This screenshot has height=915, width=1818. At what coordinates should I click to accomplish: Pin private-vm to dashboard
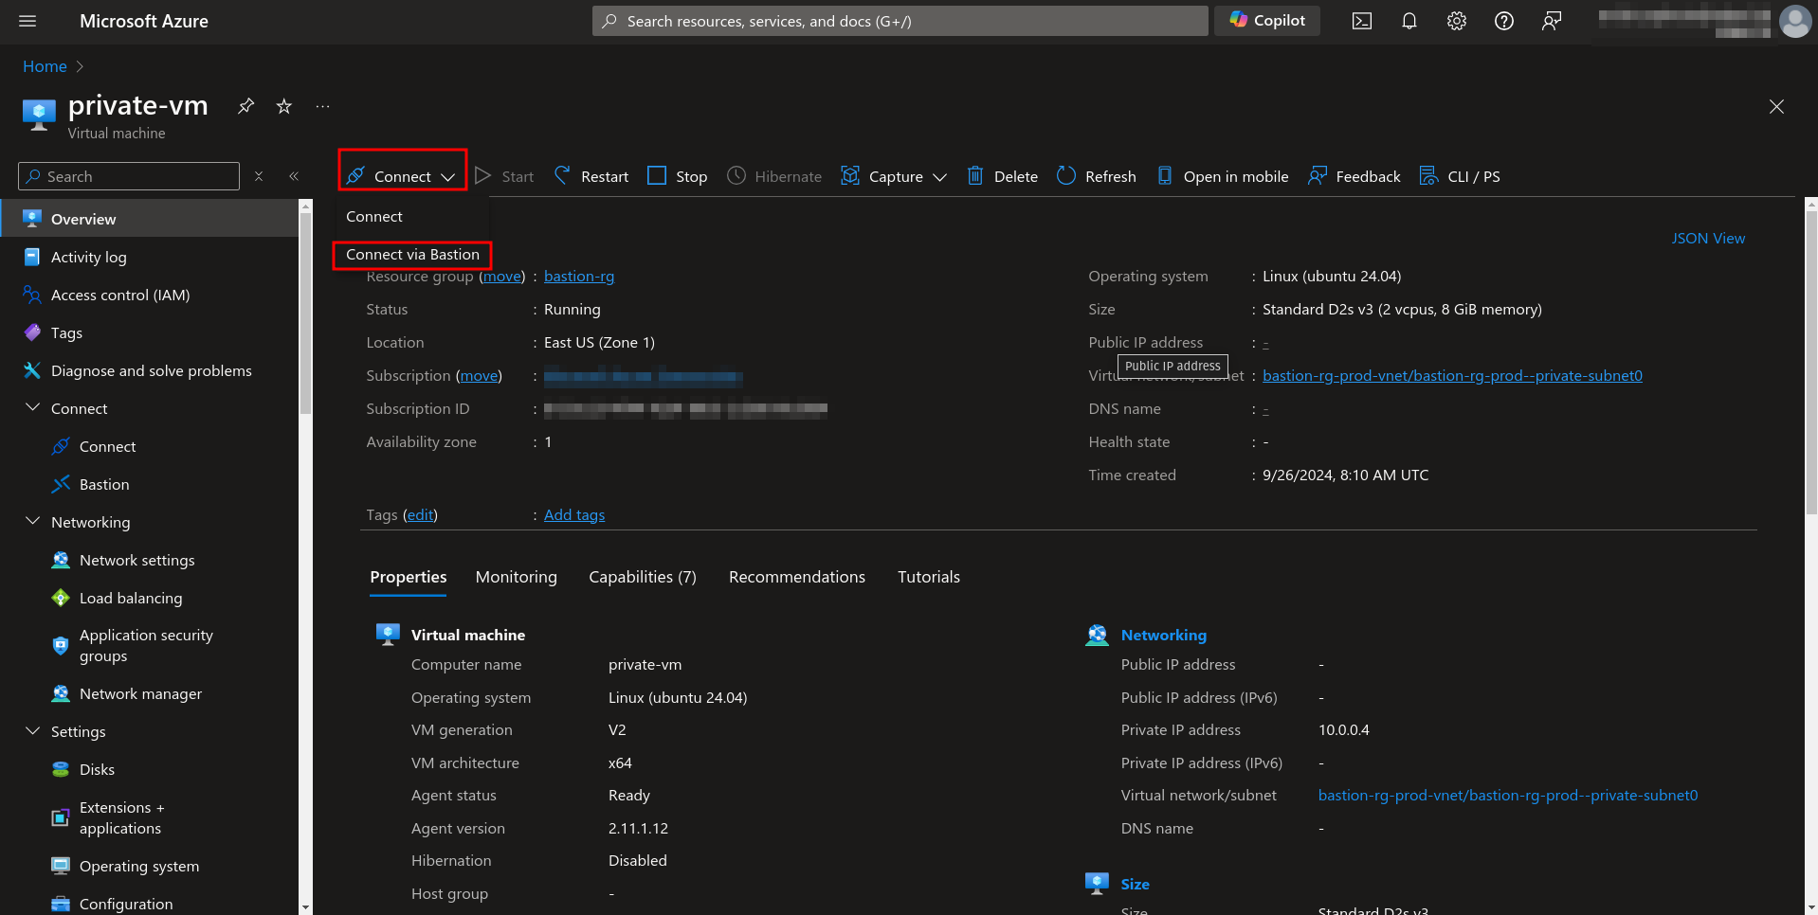(245, 106)
